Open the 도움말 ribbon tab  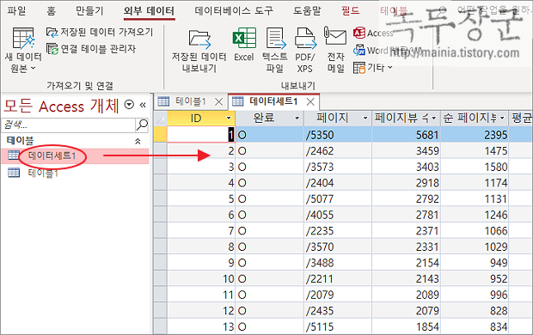click(307, 11)
